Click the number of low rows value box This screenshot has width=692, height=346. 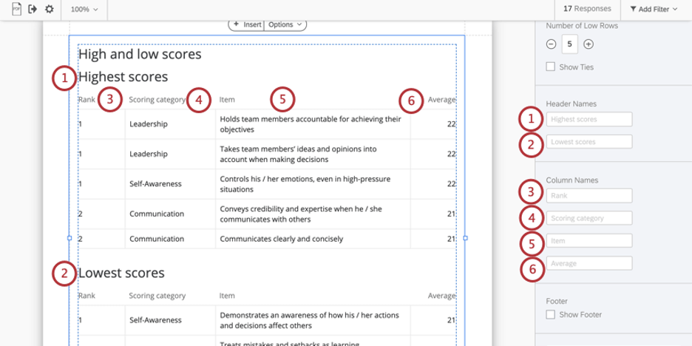pyautogui.click(x=569, y=44)
